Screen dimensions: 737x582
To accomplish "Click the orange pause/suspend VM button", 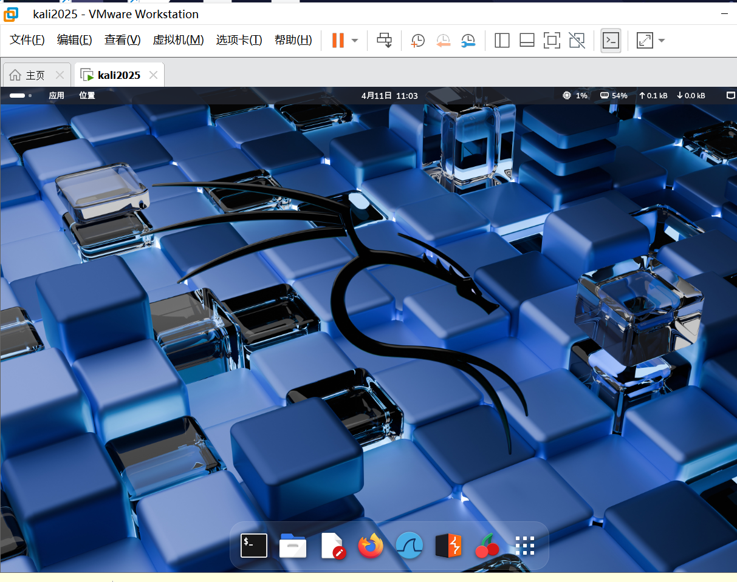I will [x=338, y=41].
